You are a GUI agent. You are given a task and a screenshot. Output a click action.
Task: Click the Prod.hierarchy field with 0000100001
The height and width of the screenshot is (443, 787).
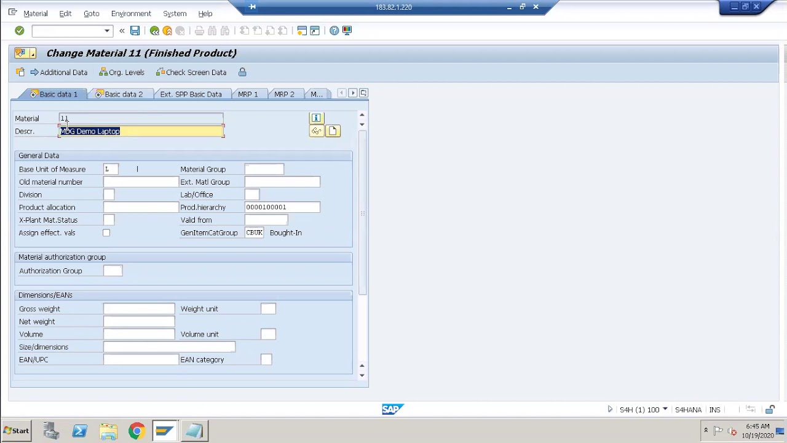tap(282, 207)
